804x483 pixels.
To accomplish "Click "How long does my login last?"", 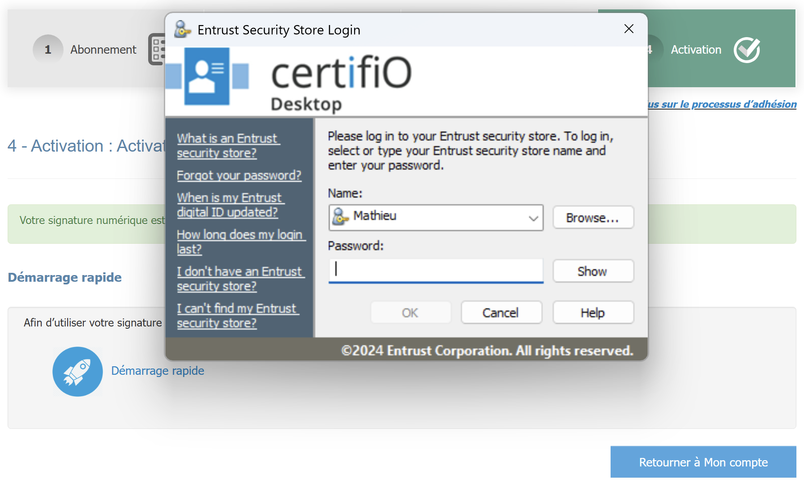I will click(240, 241).
